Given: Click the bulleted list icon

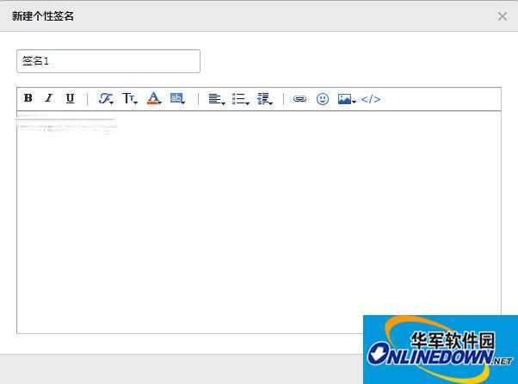Looking at the screenshot, I should [240, 99].
